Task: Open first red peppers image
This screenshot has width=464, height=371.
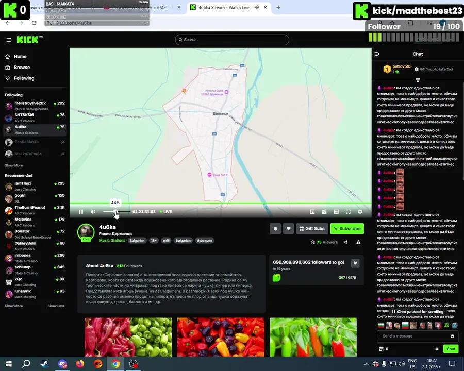Action: (128, 337)
